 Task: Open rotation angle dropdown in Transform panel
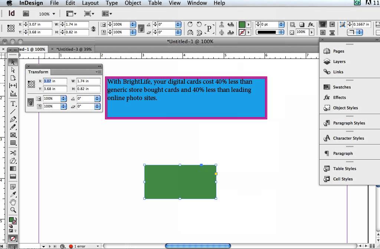(x=97, y=99)
